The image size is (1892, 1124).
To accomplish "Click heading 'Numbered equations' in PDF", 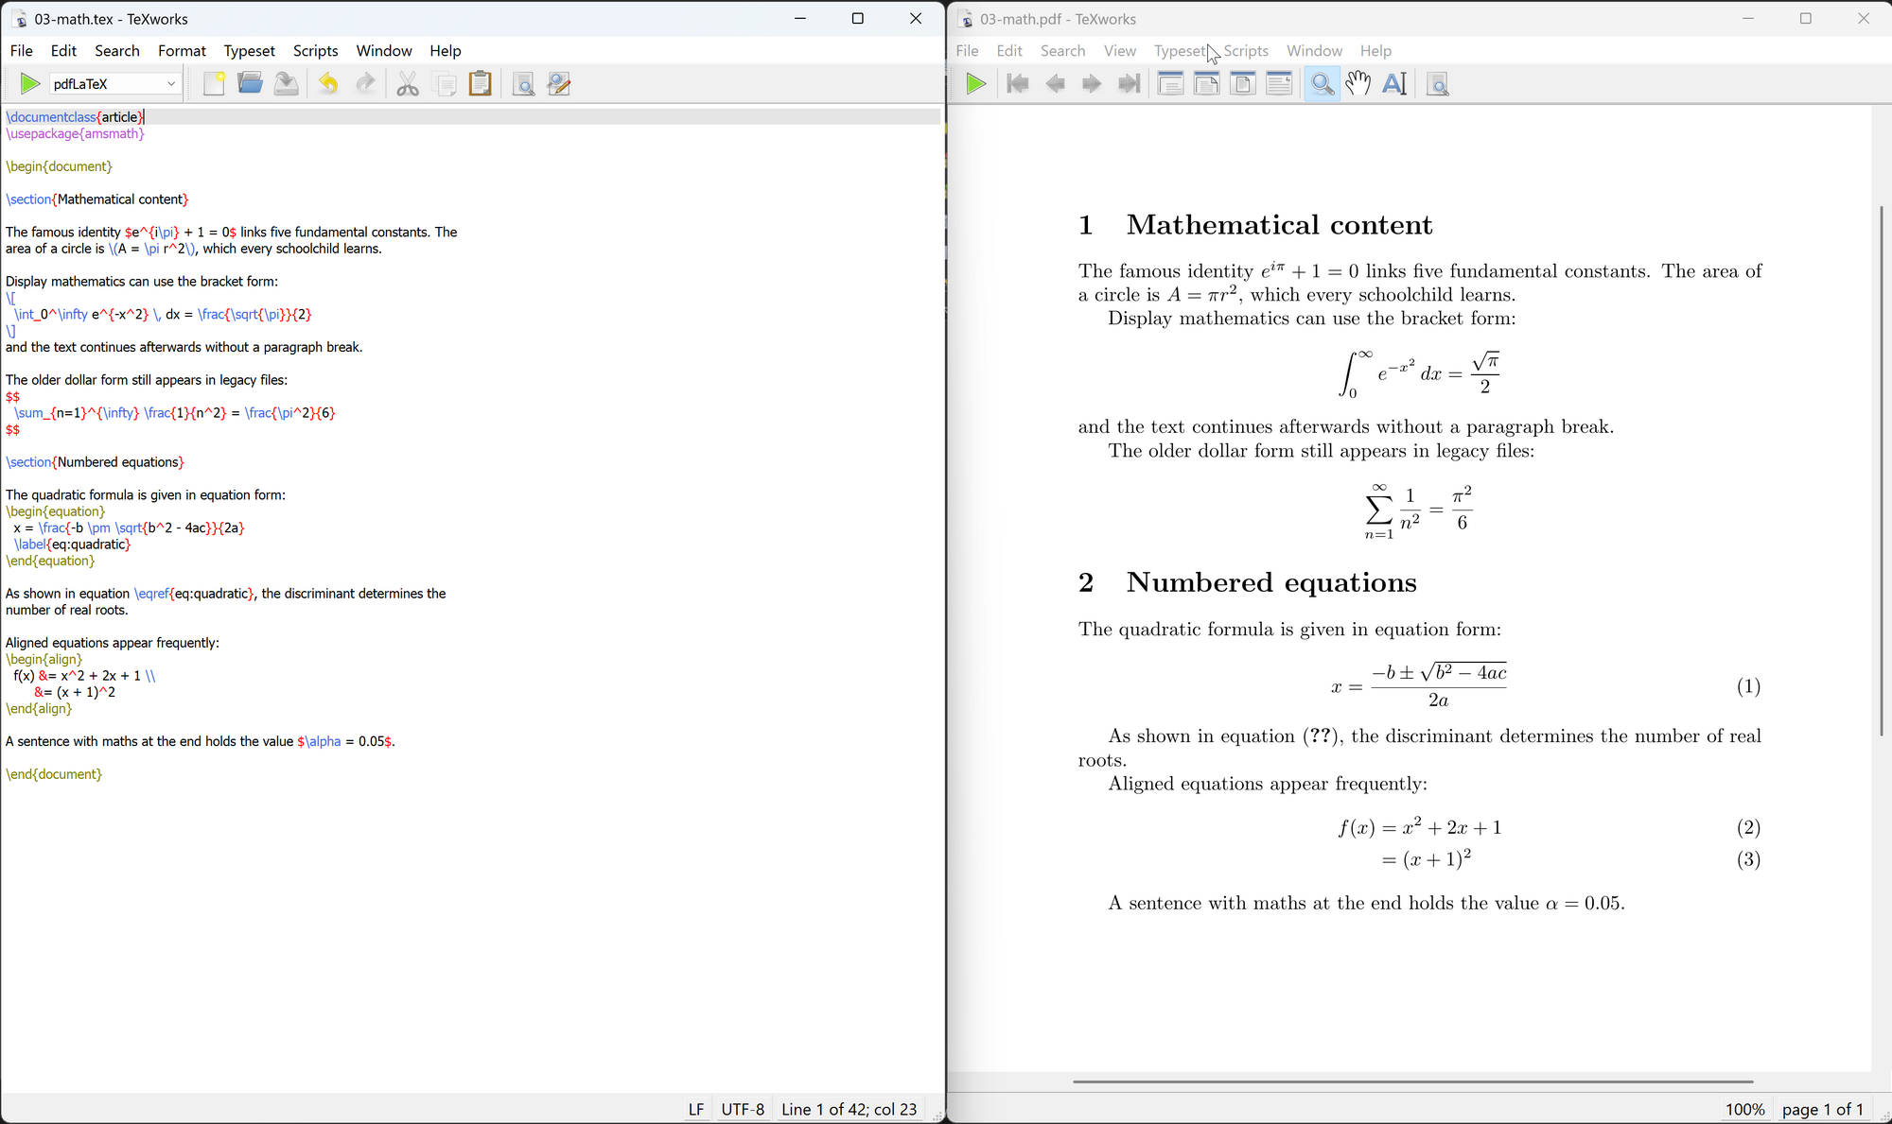I will pos(1271,582).
